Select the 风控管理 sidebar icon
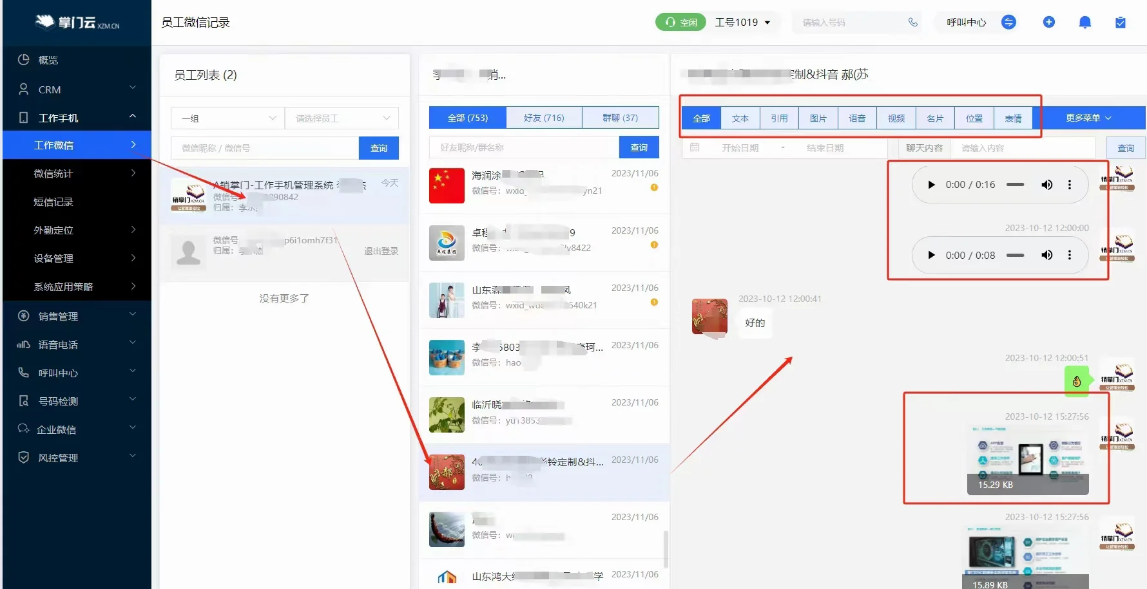1147x589 pixels. pyautogui.click(x=23, y=457)
